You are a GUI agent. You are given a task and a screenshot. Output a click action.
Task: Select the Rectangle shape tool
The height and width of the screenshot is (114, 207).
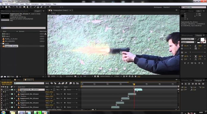(x=24, y=7)
